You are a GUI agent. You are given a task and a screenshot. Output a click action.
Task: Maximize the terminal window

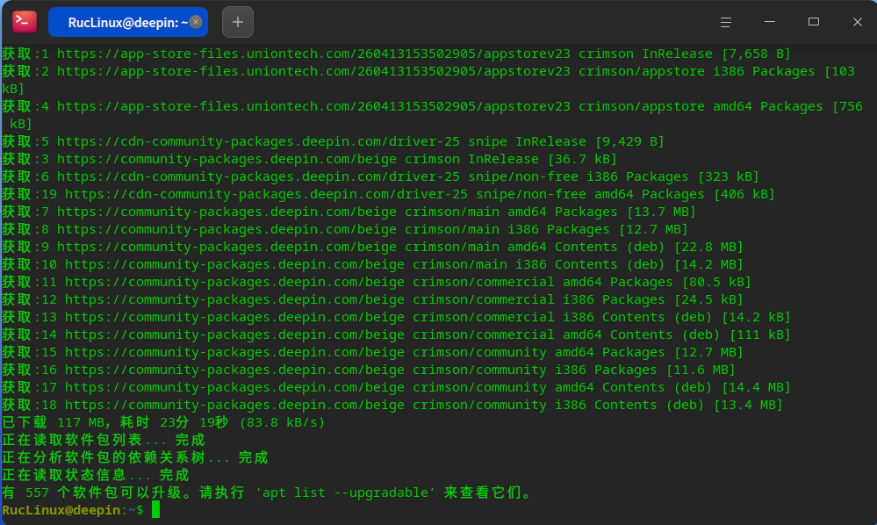coord(814,22)
